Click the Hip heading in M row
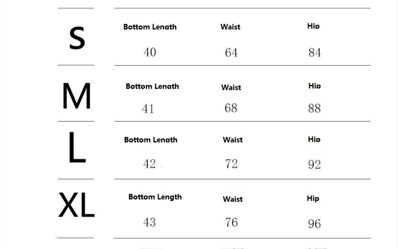This screenshot has width=398, height=249. (314, 86)
